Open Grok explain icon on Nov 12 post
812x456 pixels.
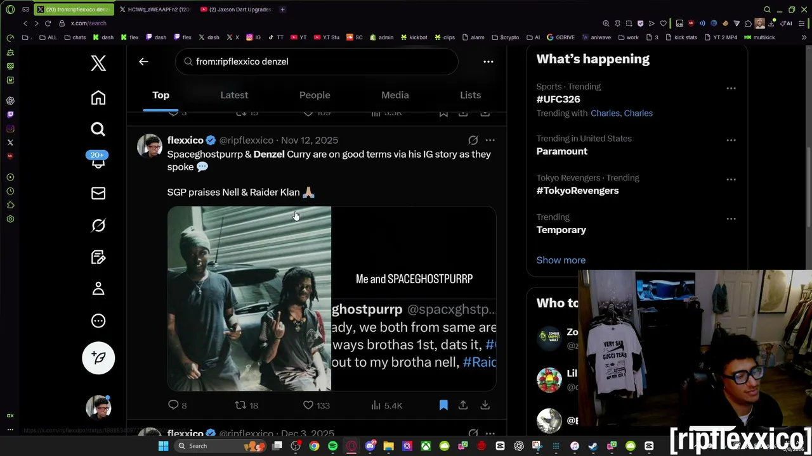[473, 140]
